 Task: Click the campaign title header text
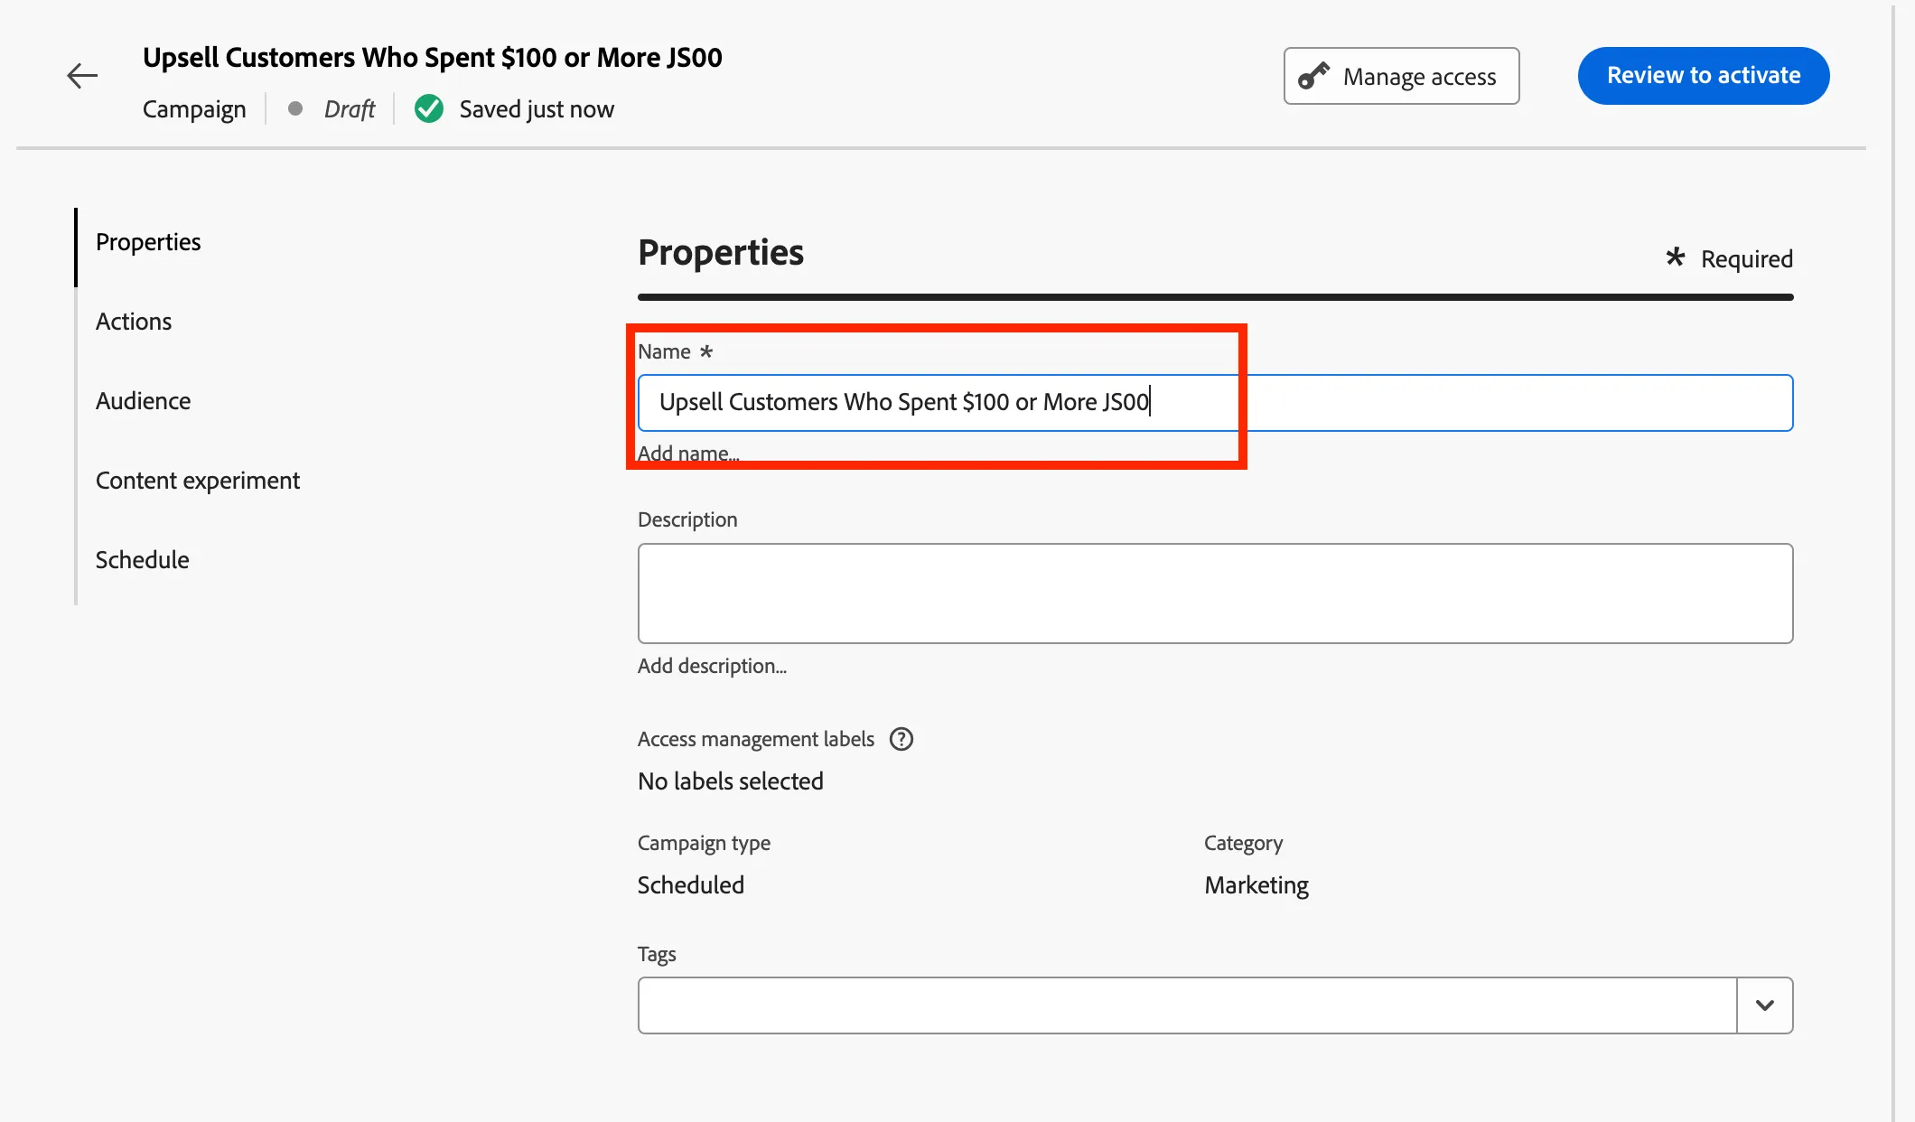click(433, 58)
